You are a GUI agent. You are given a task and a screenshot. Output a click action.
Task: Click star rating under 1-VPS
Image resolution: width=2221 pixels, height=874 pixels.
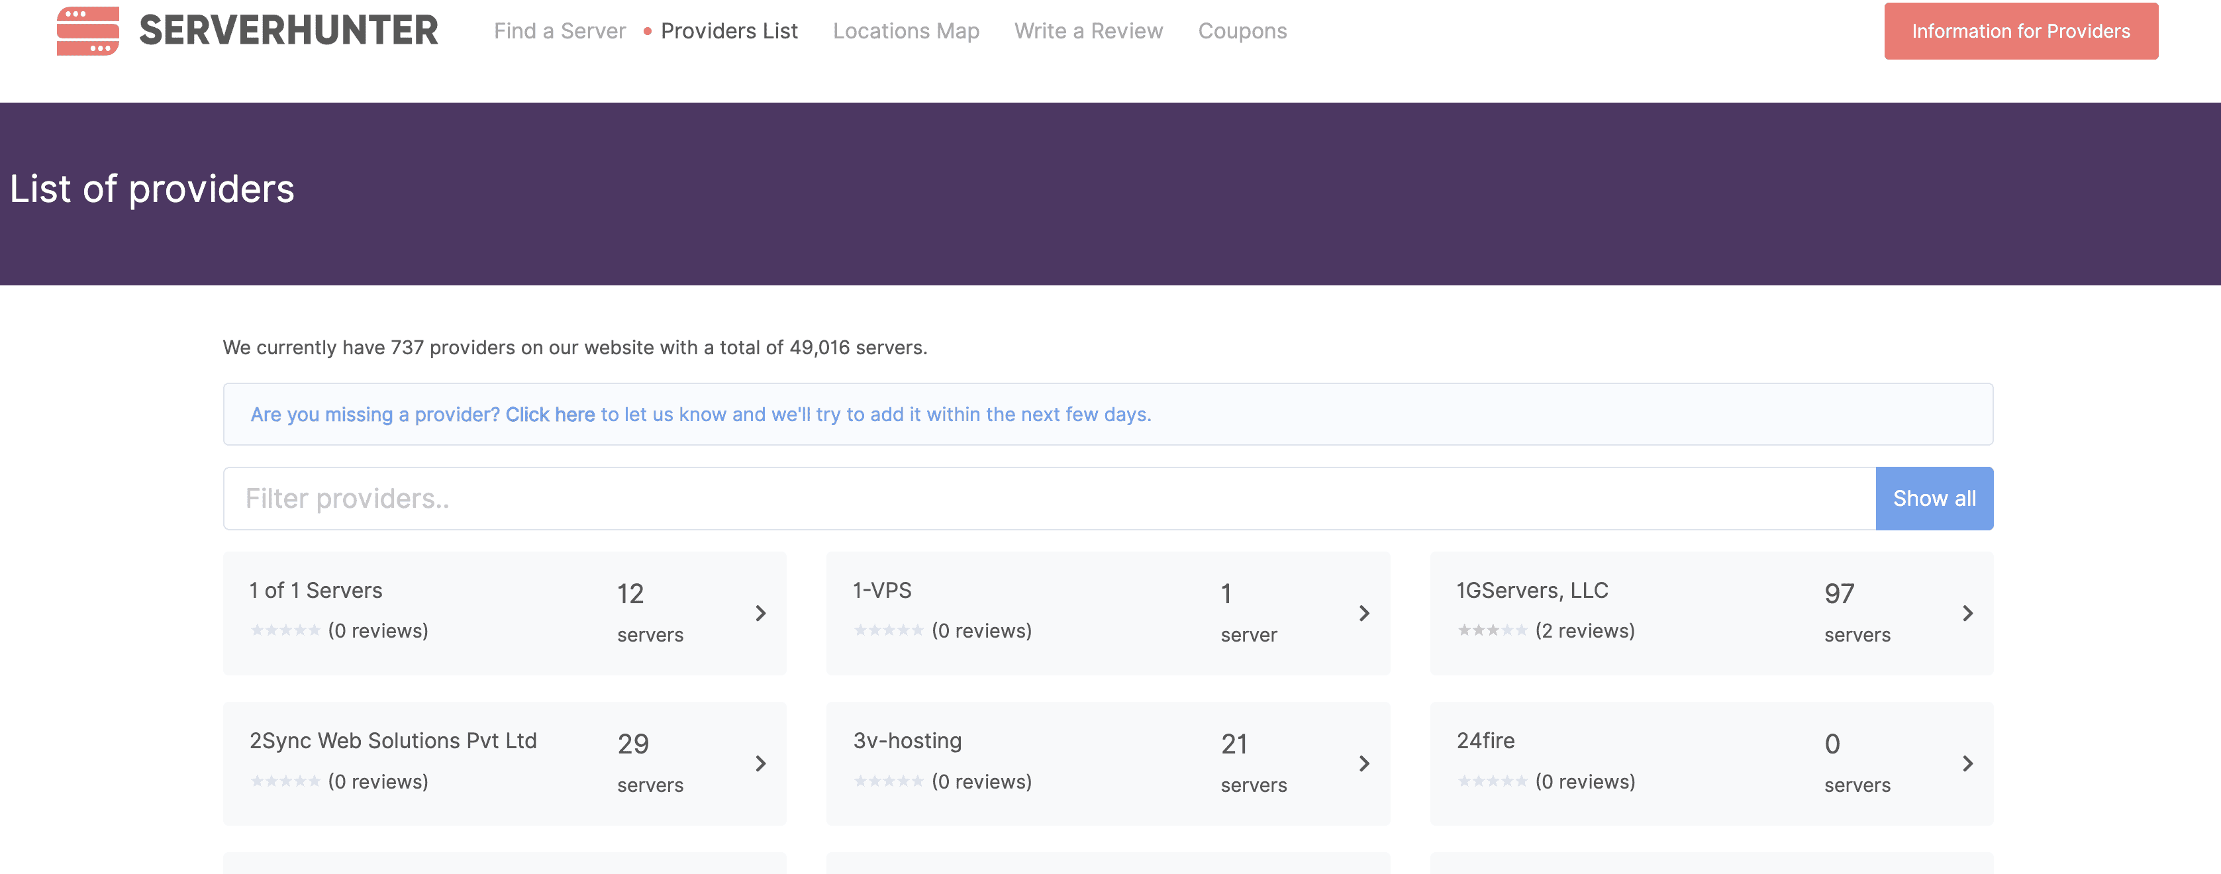click(888, 631)
